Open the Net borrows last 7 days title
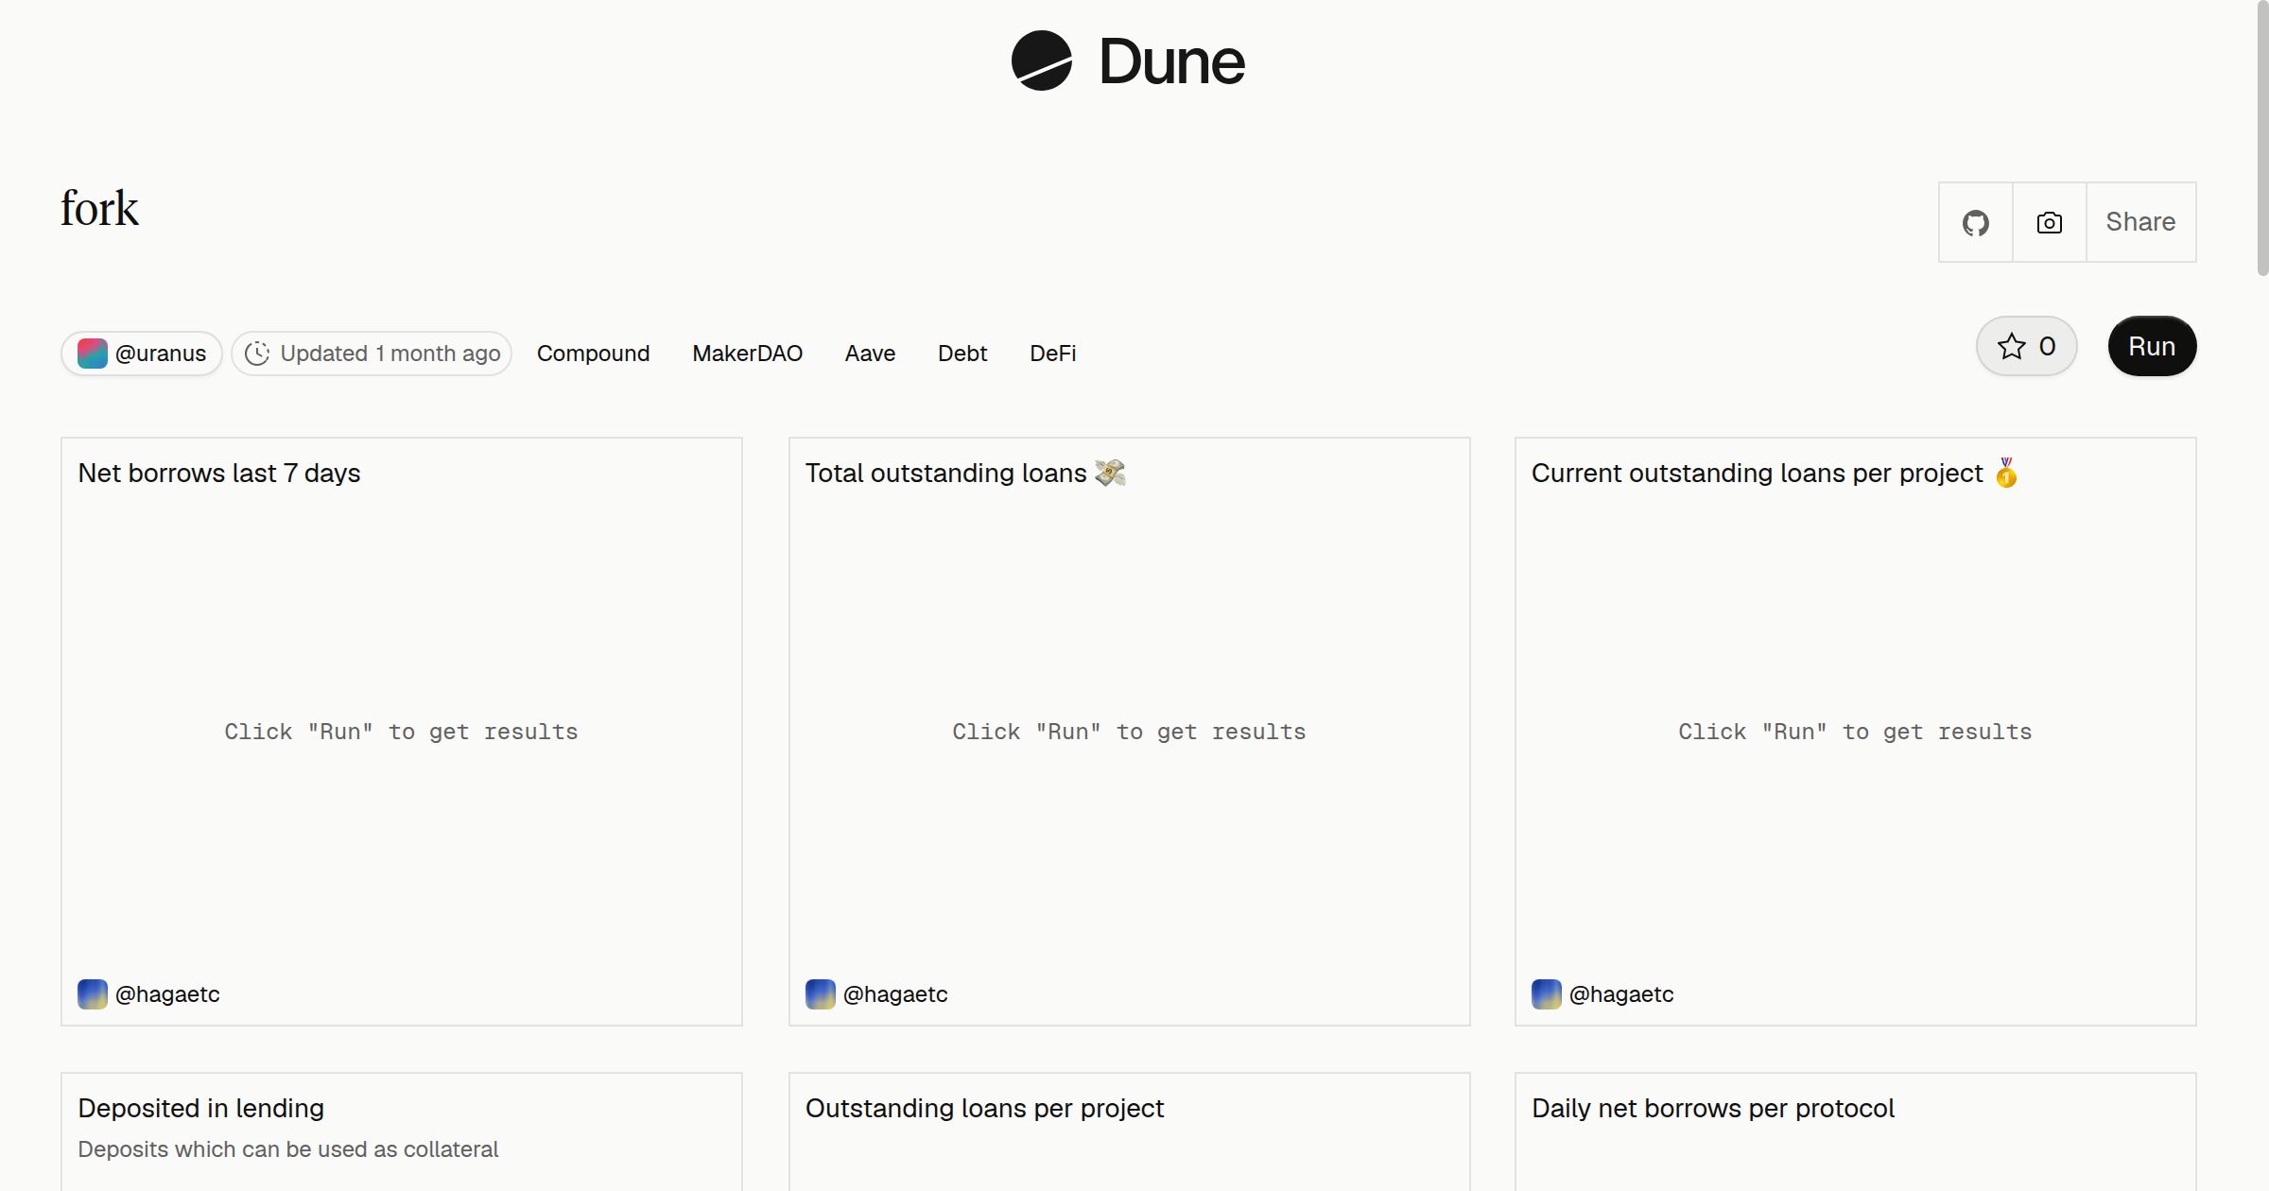The height and width of the screenshot is (1191, 2269). point(219,474)
